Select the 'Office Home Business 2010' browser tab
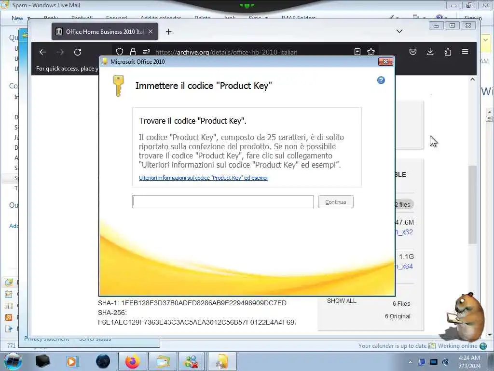 click(x=105, y=31)
